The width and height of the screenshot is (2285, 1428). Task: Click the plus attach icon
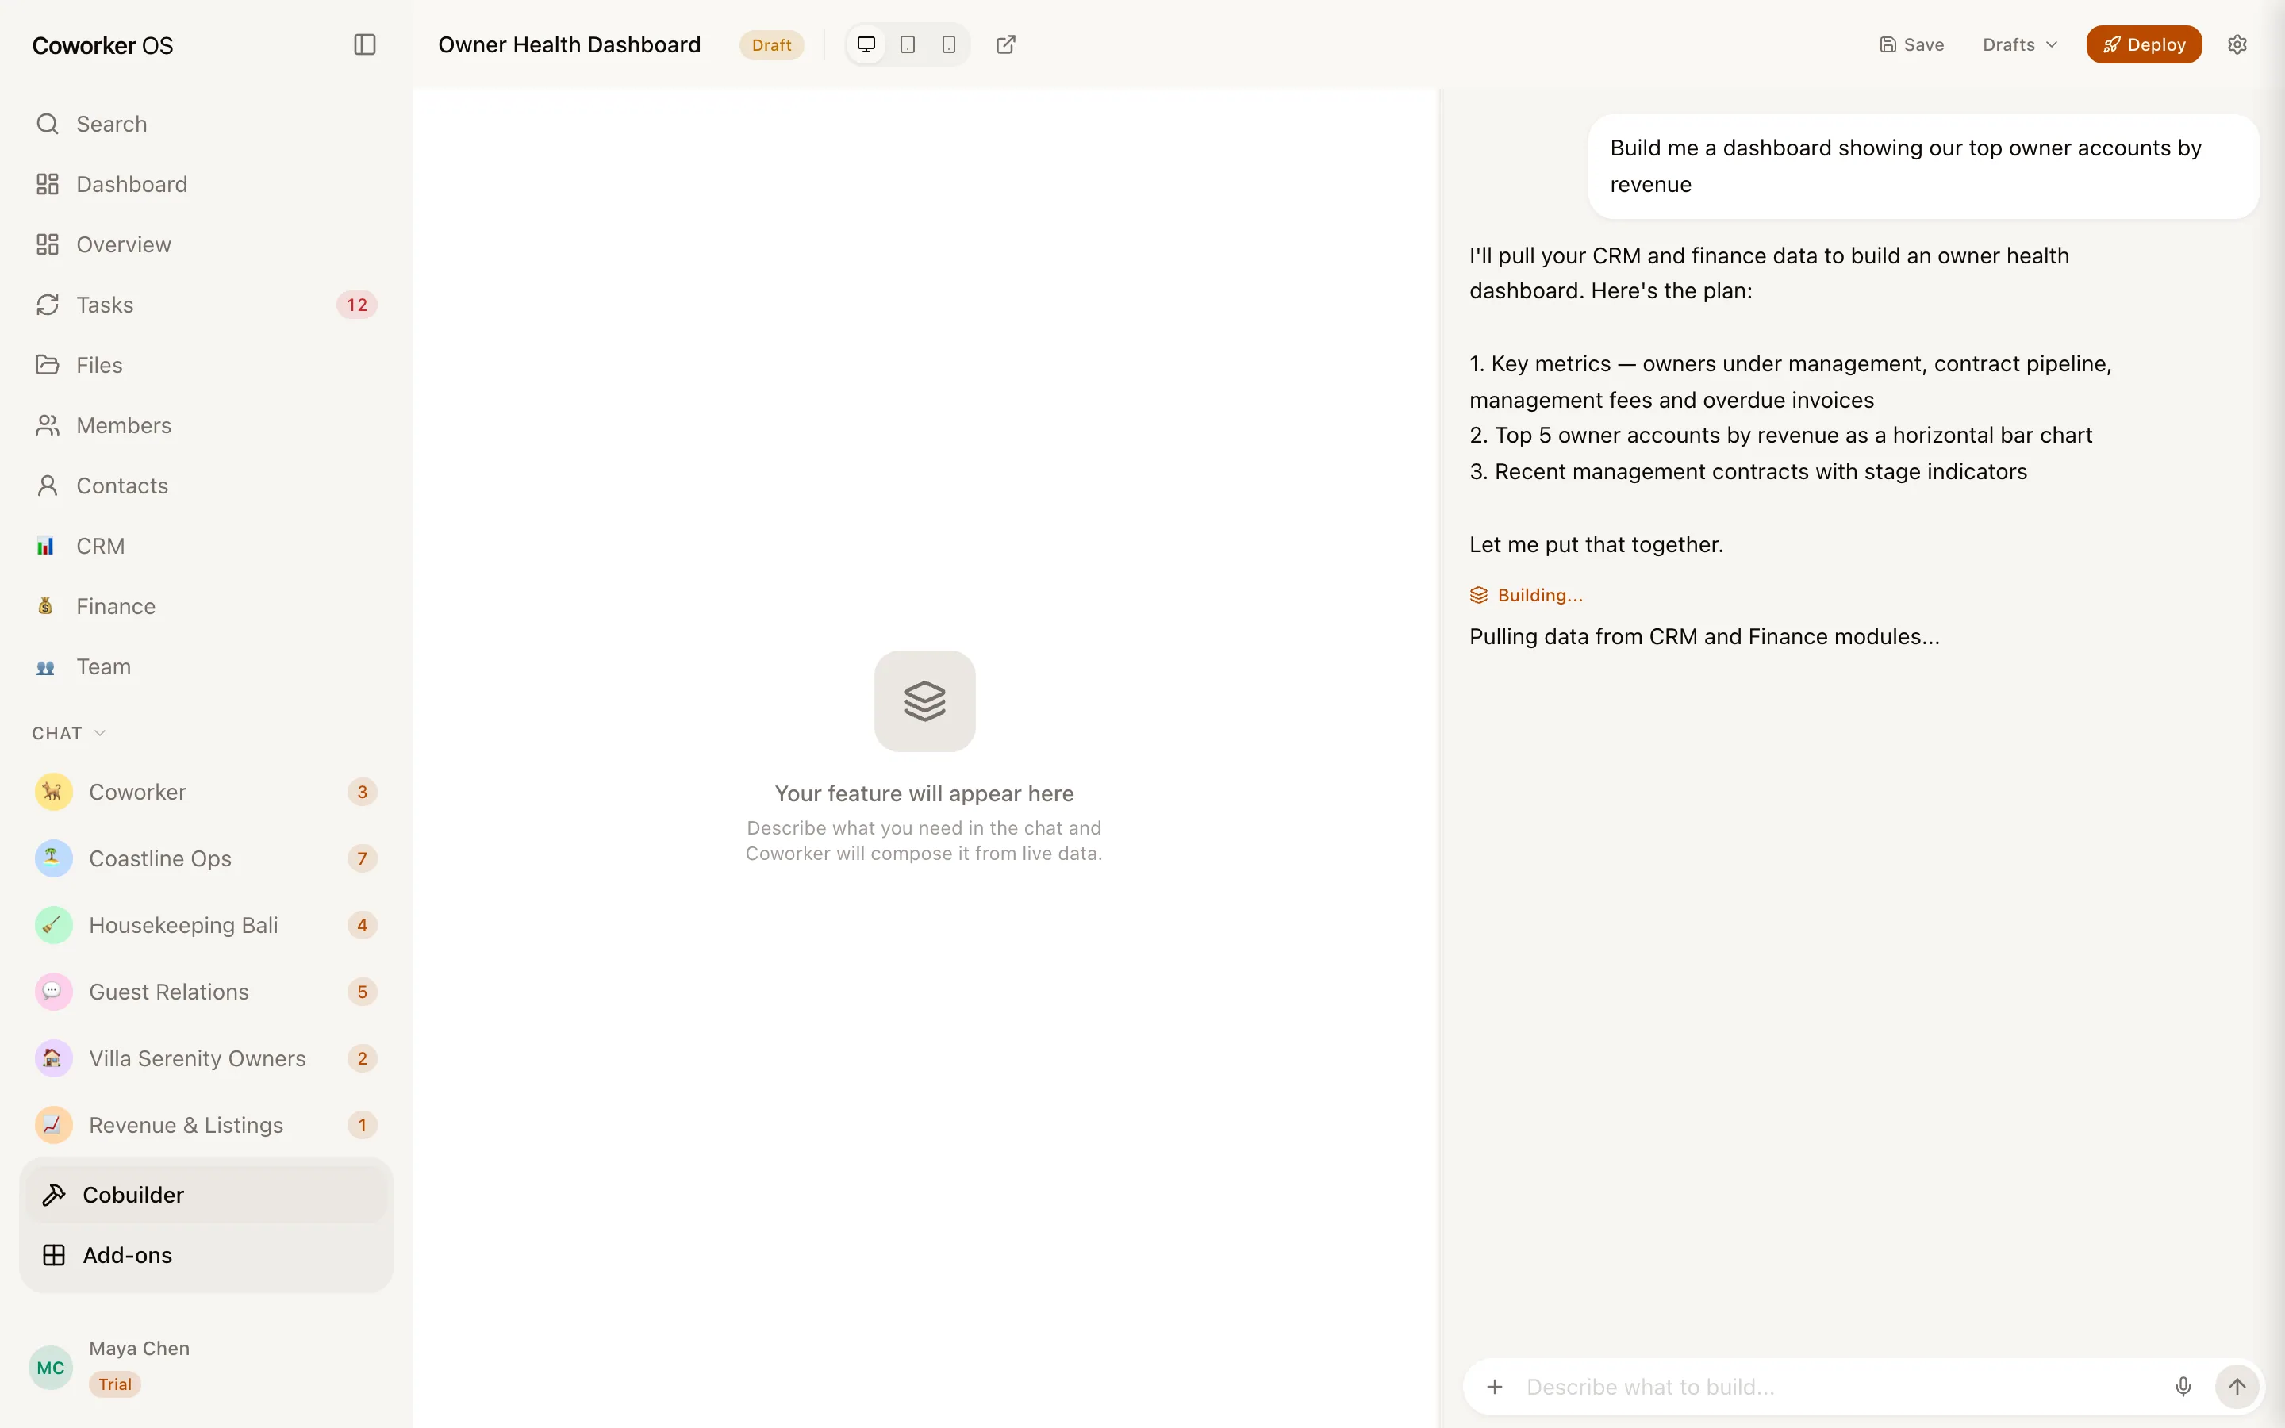coord(1495,1387)
